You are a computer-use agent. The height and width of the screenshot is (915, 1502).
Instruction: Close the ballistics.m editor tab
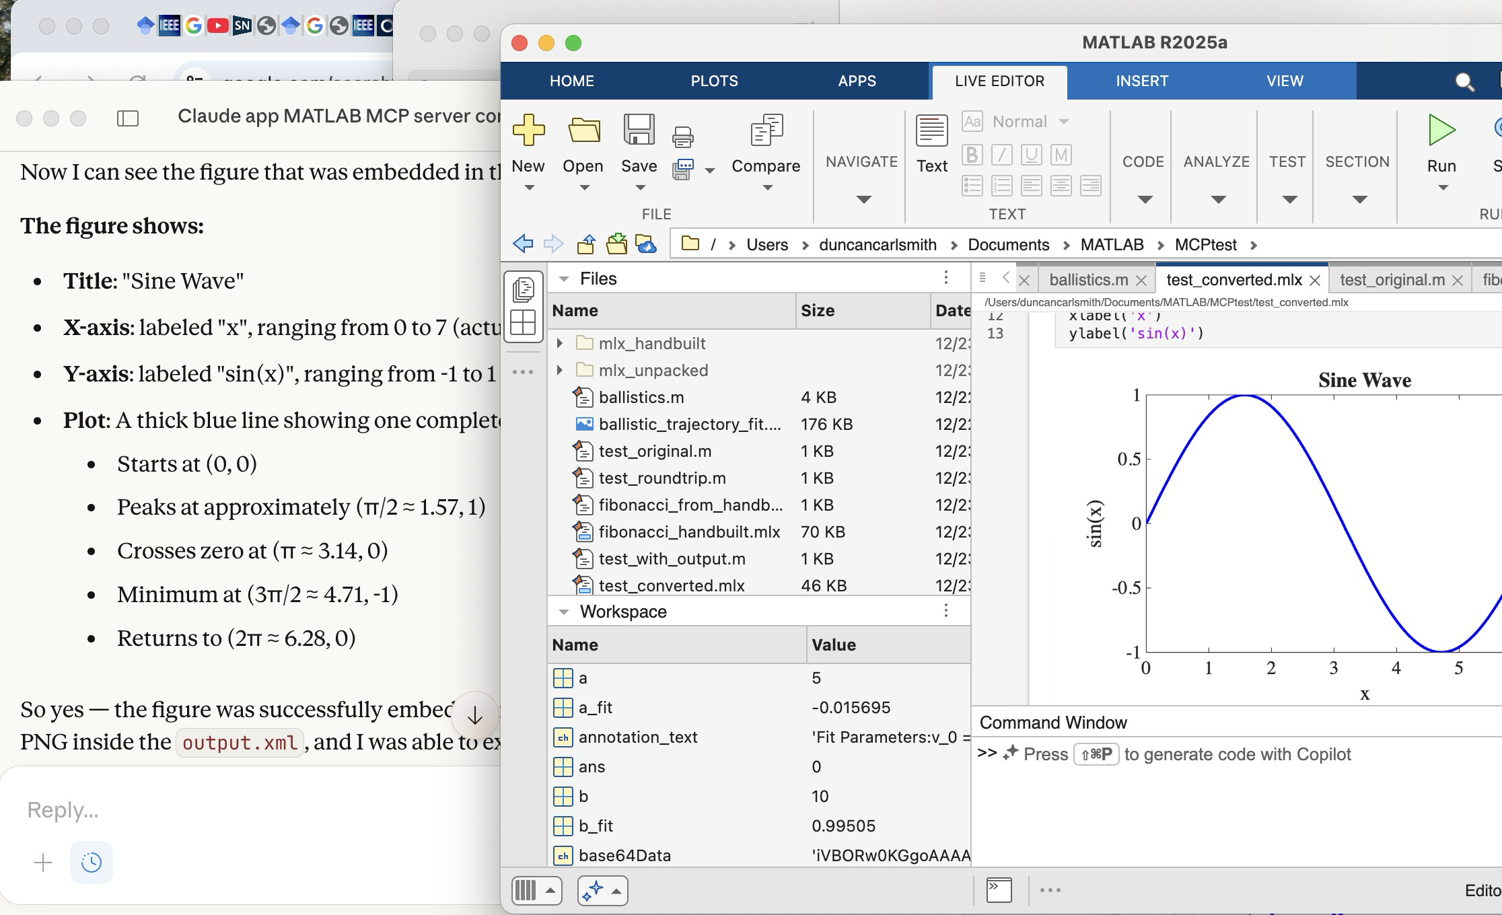click(1141, 281)
